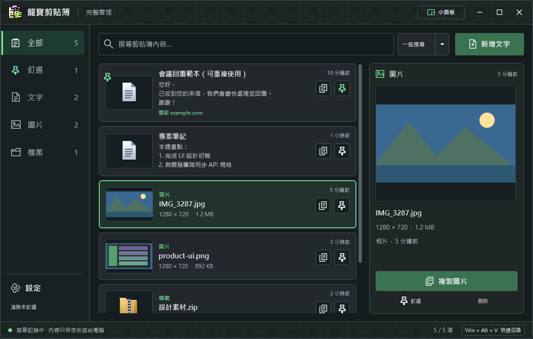Click the magnifier search icon

pyautogui.click(x=109, y=44)
